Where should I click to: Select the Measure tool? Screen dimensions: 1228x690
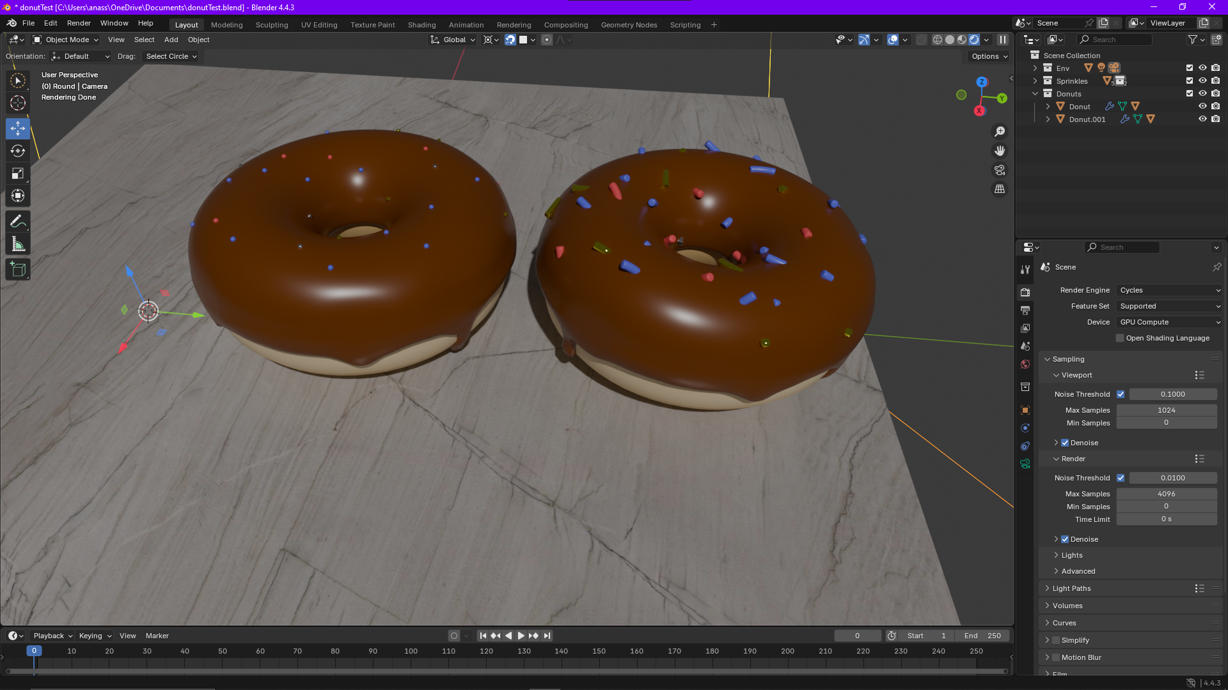pos(18,244)
